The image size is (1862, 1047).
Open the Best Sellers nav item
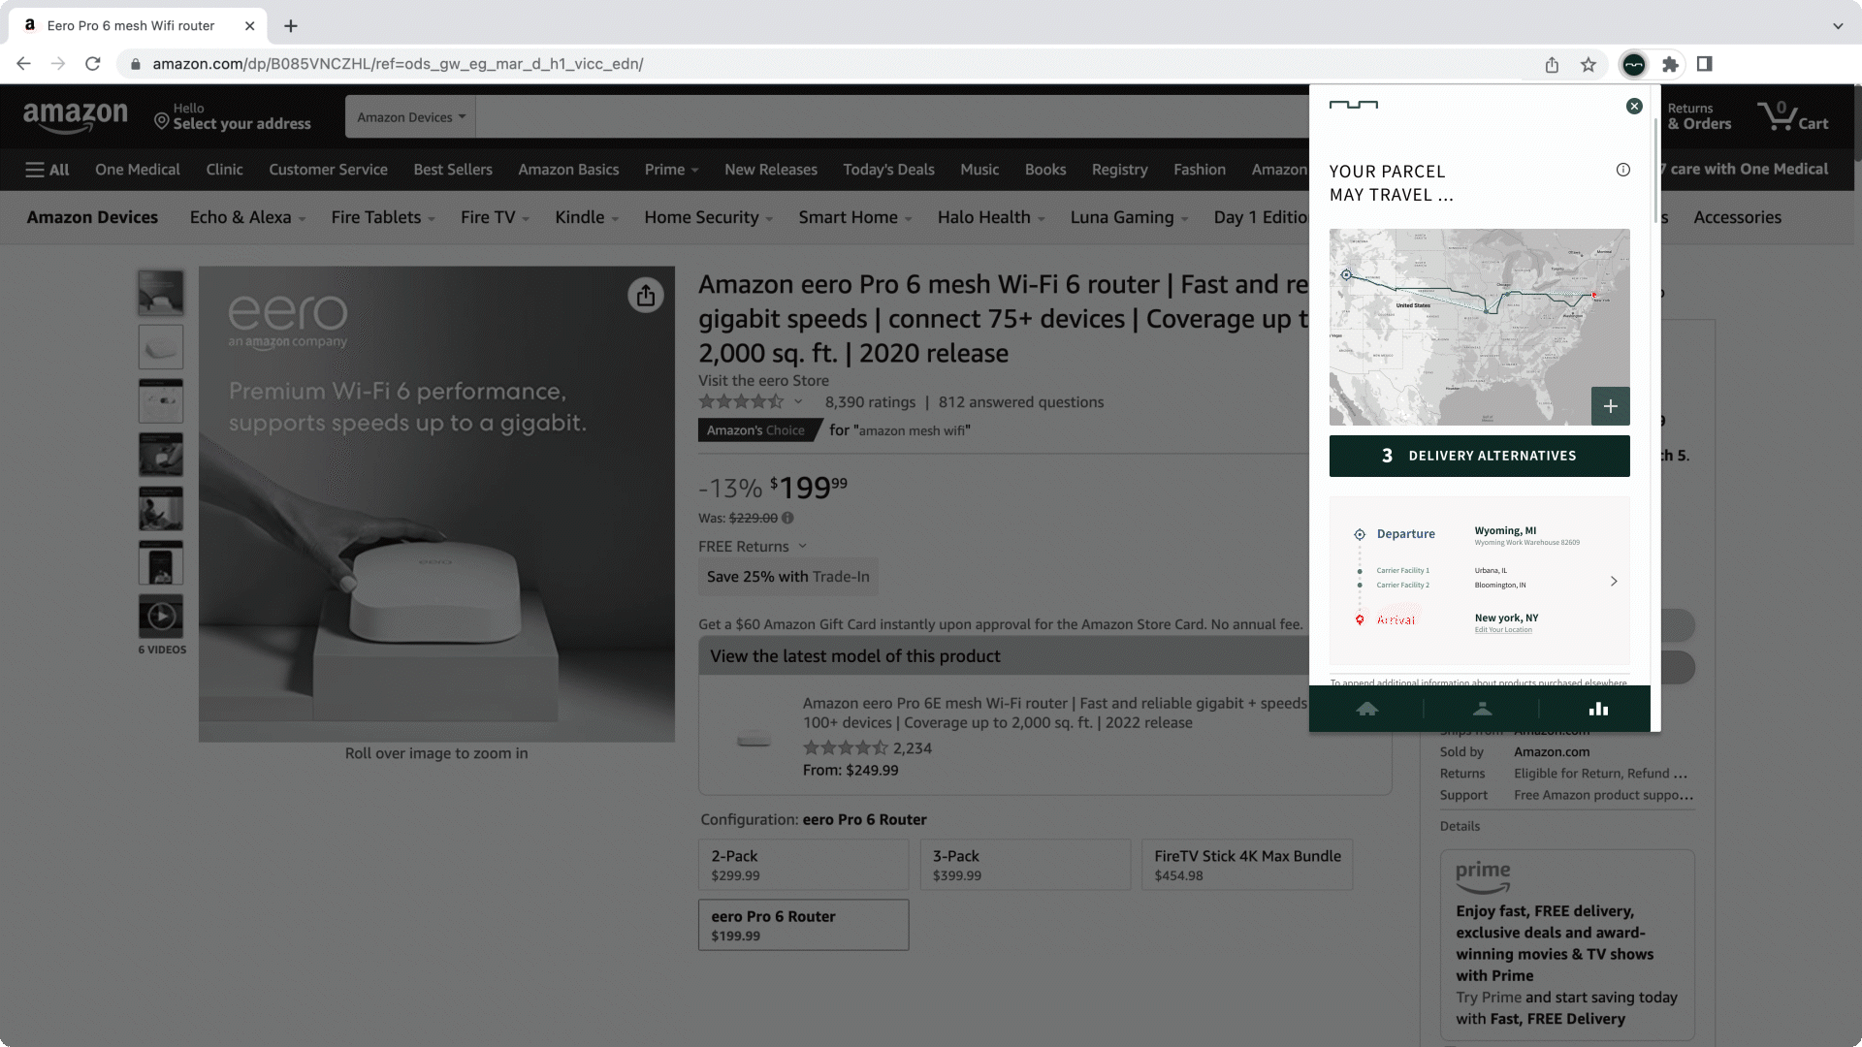tap(453, 170)
